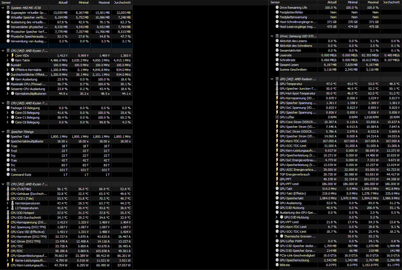This screenshot has width=402, height=270.
Task: Click Durchschnitt column header in left sensor pane
Action: [122, 3]
